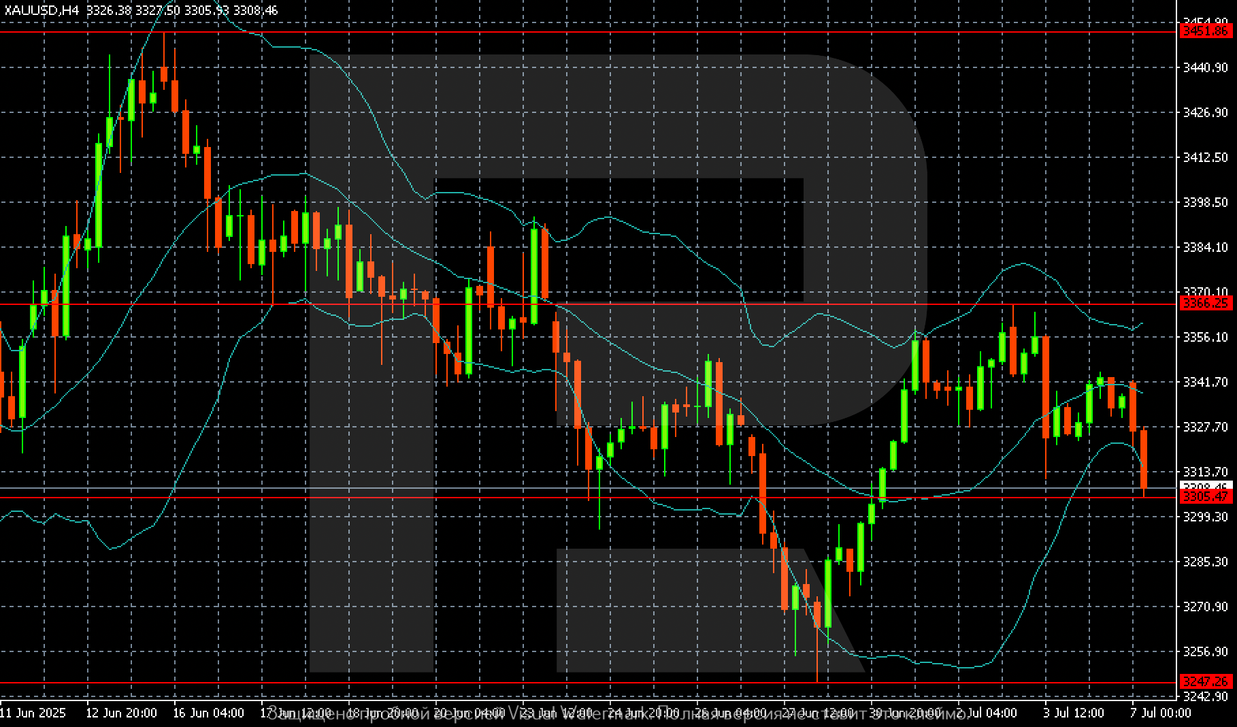
Task: Click the 3440.90 price axis label
Action: pos(1205,67)
